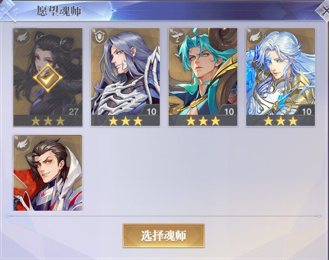Click level 10 badge on light-blue-haired card

point(306,111)
